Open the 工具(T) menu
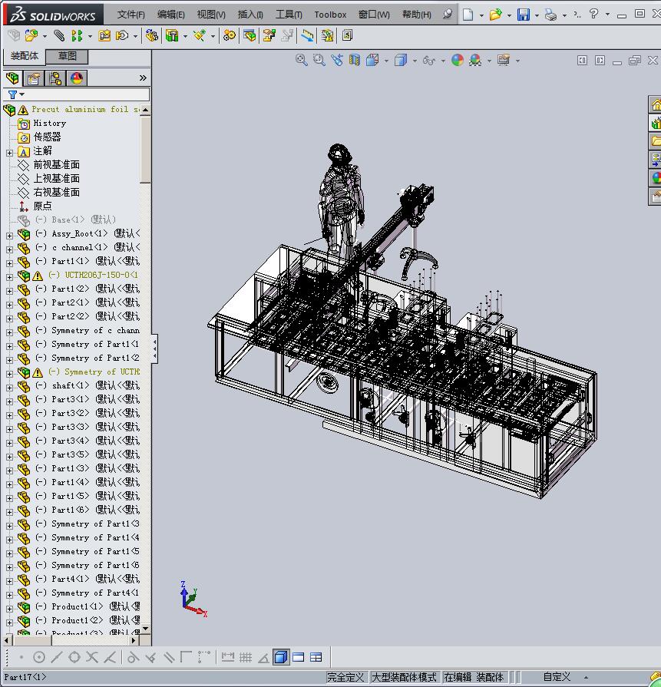 [289, 15]
